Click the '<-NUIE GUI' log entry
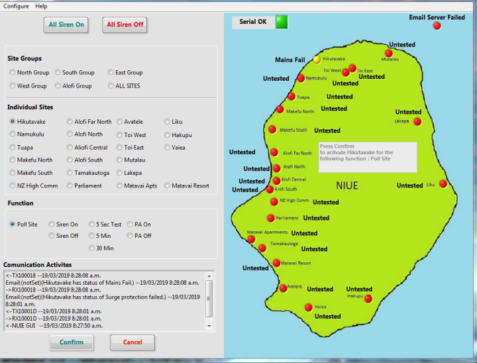This screenshot has width=477, height=363. click(x=54, y=326)
